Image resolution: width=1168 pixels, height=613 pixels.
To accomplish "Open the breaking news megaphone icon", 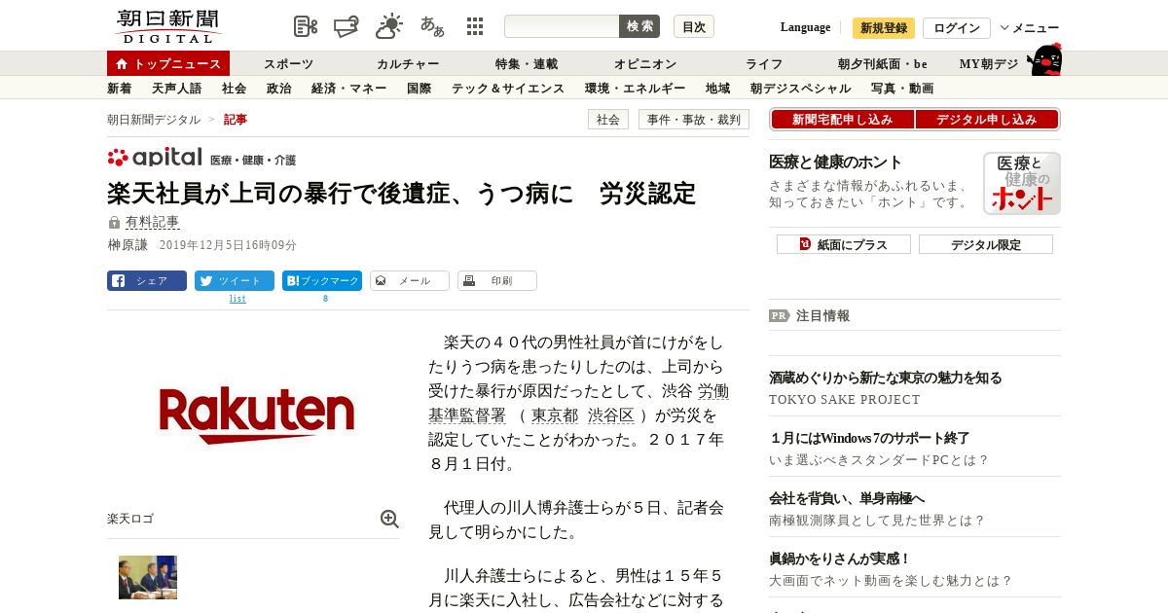I will click(347, 26).
